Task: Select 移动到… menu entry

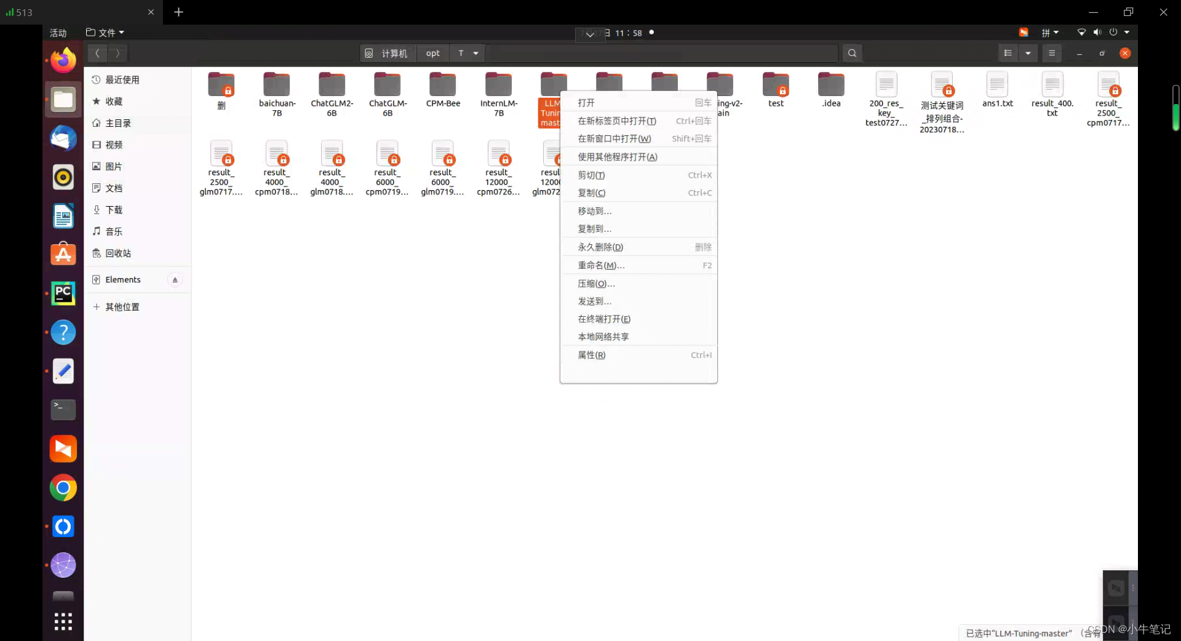Action: click(x=638, y=211)
